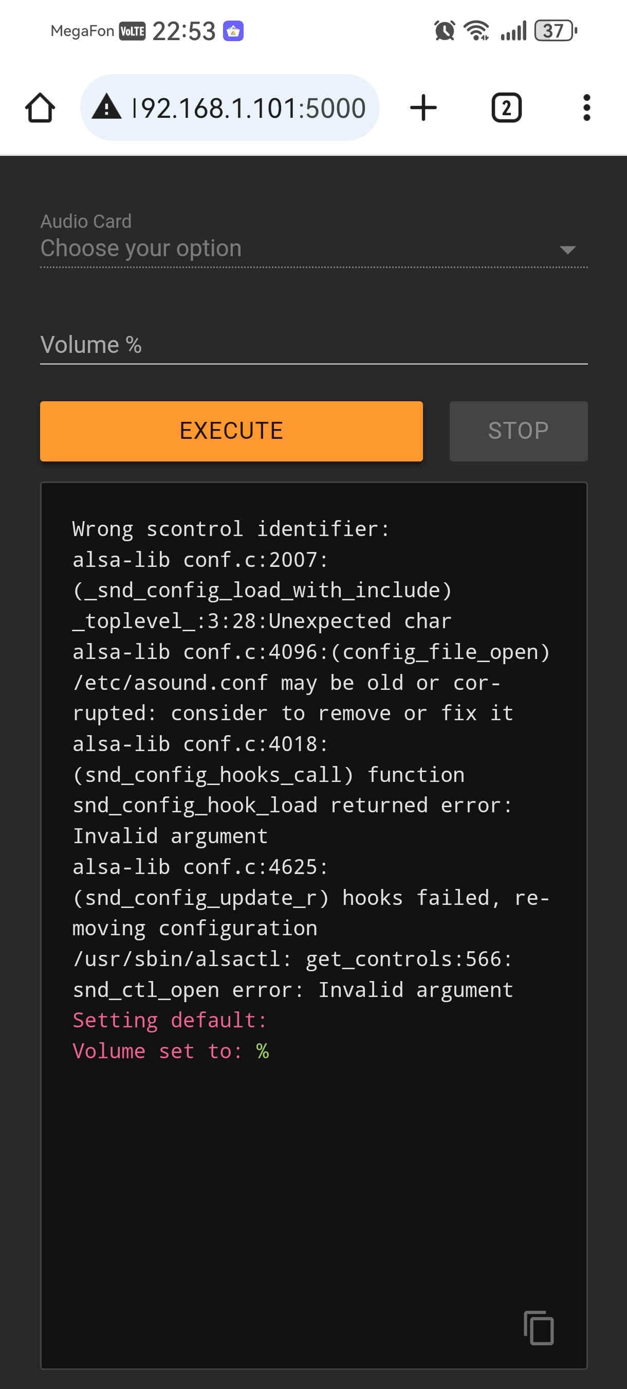Image resolution: width=627 pixels, height=1389 pixels.
Task: Click the 192.168.1.101:5000 address bar
Action: pyautogui.click(x=249, y=108)
